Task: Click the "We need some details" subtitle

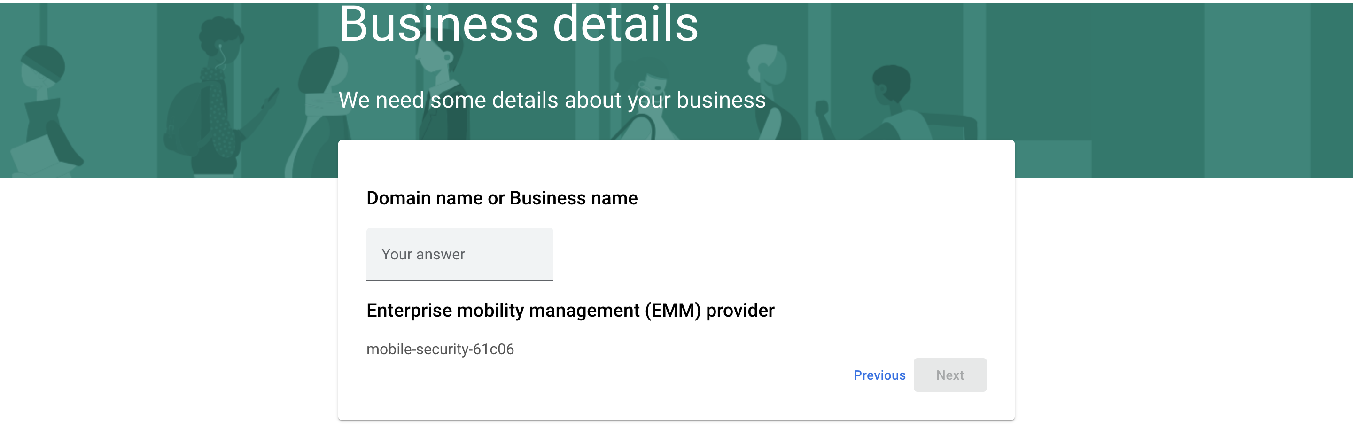Action: pyautogui.click(x=552, y=100)
